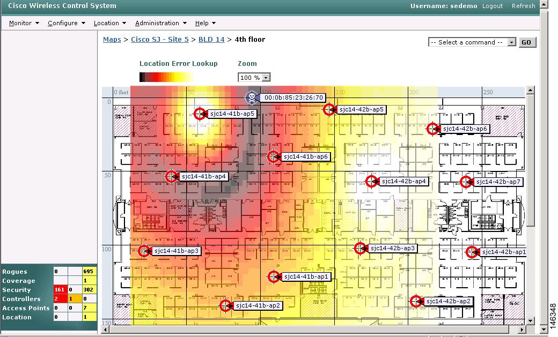Click the Access Points alarm summary label
The height and width of the screenshot is (337, 558).
[26, 308]
